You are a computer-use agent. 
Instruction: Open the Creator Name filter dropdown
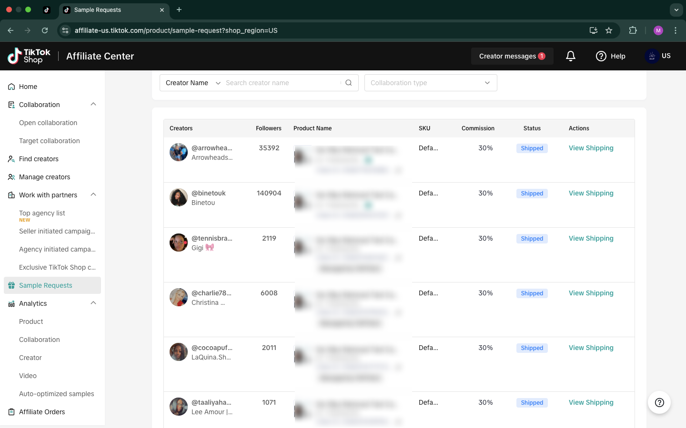[192, 83]
